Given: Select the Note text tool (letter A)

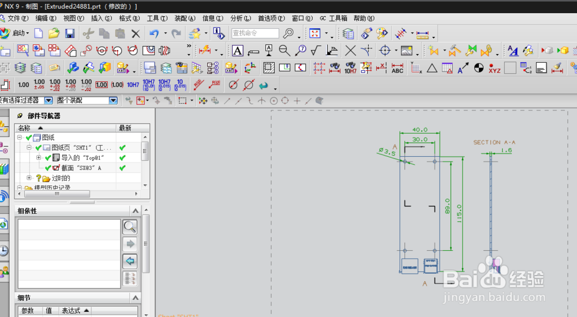Looking at the screenshot, I should (238, 50).
